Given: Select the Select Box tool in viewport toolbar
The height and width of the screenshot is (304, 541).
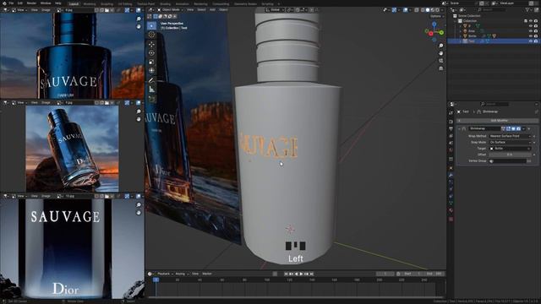Looking at the screenshot, I should click(x=151, y=26).
